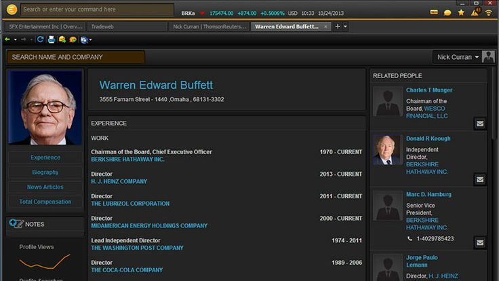The width and height of the screenshot is (499, 281).
Task: Expand the dropdown next to the globe icon
Action: (x=91, y=40)
